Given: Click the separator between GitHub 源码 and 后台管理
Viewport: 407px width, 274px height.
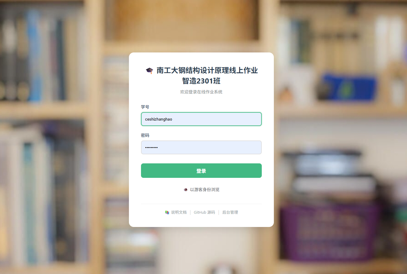Looking at the screenshot, I should [219, 213].
